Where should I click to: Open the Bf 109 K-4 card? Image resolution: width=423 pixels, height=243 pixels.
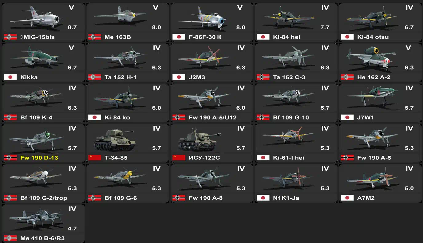pyautogui.click(x=43, y=103)
